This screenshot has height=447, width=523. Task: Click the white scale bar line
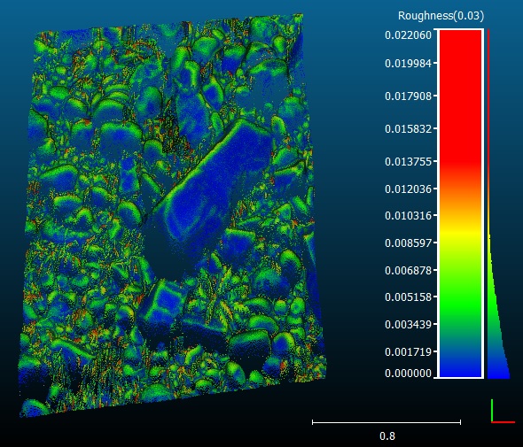pyautogui.click(x=386, y=422)
